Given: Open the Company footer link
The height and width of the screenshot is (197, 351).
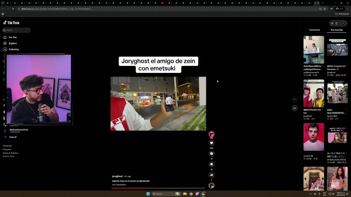Looking at the screenshot, I should click(x=7, y=146).
